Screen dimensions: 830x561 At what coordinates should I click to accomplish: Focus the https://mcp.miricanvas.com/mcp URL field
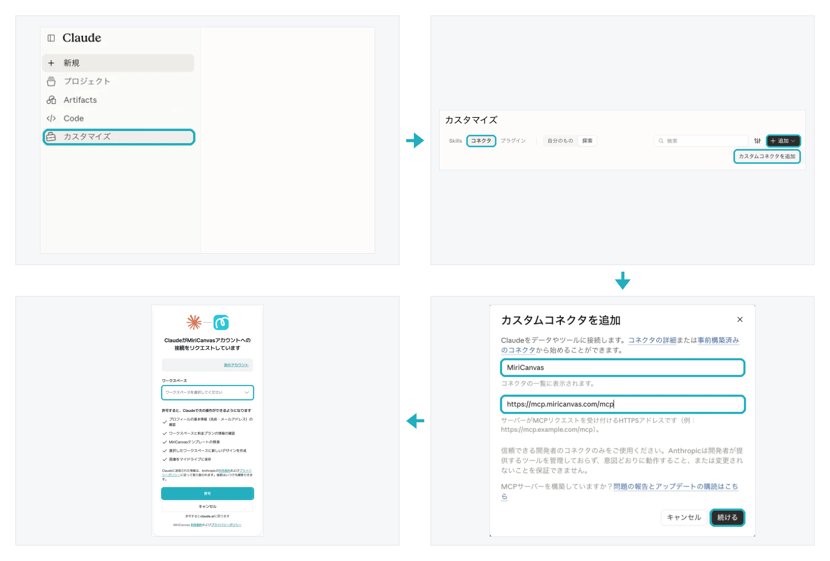point(622,404)
